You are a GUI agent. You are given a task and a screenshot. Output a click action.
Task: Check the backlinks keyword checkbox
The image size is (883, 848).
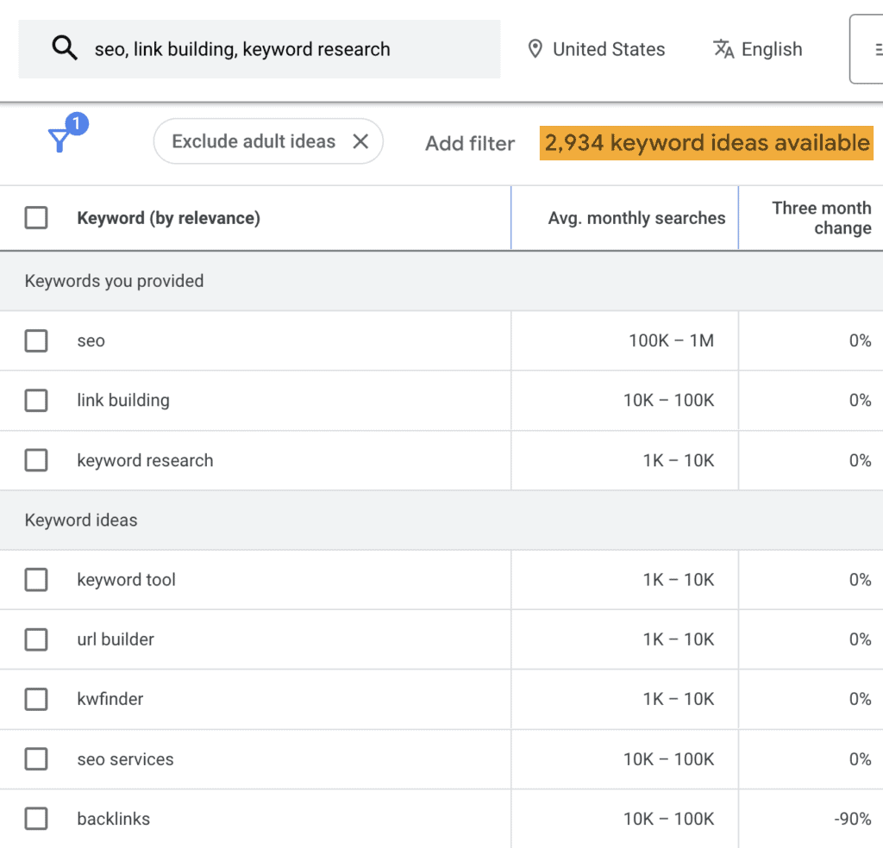coord(35,819)
